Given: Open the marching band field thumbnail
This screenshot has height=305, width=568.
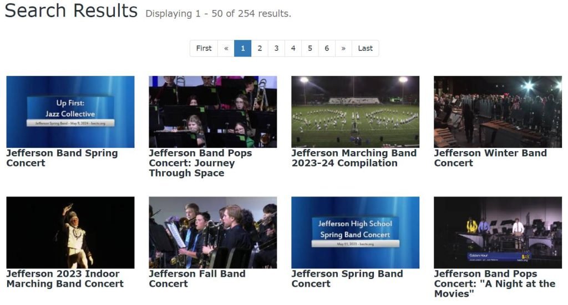Looking at the screenshot, I should coord(356,112).
